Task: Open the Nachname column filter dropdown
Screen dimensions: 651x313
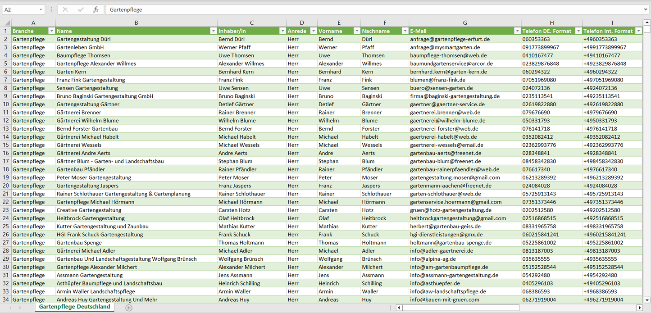Action: pyautogui.click(x=404, y=31)
